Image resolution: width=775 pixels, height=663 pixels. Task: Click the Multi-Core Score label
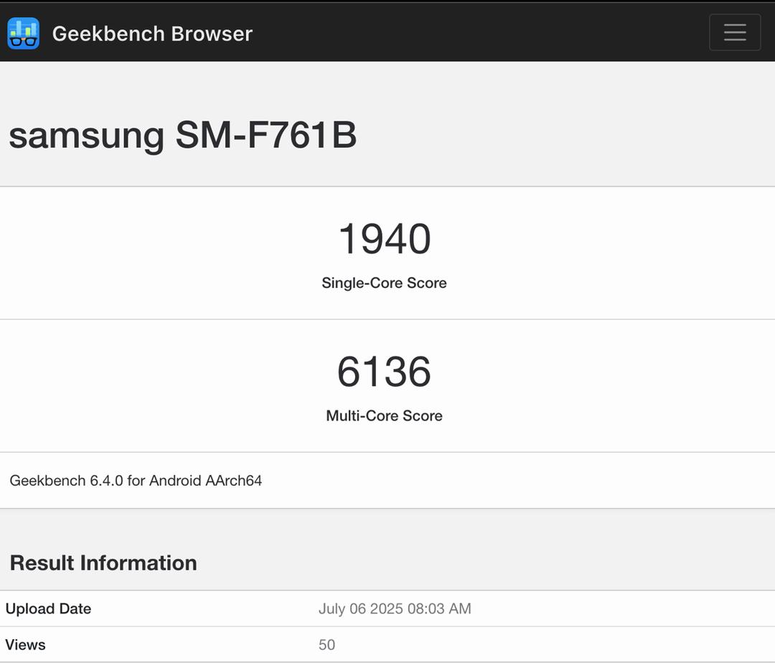384,415
